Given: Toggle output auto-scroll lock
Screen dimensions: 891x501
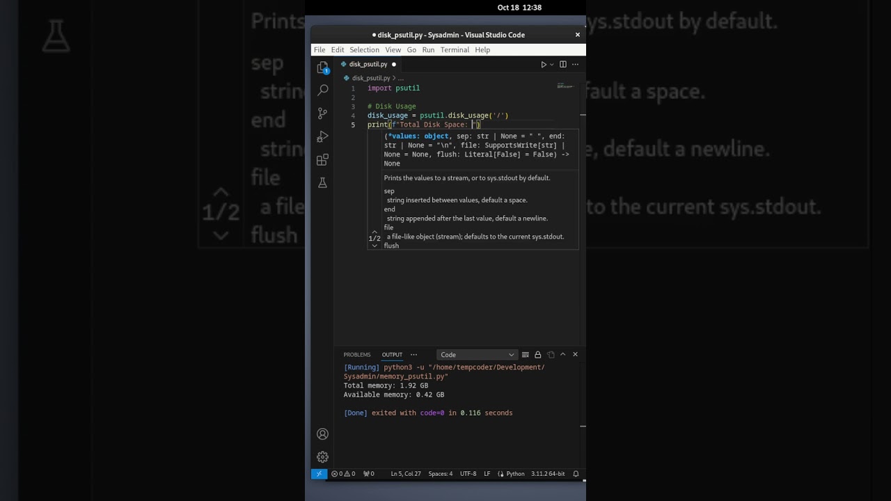Looking at the screenshot, I should pyautogui.click(x=538, y=355).
